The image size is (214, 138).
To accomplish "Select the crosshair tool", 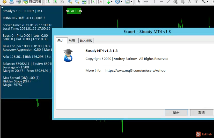I will click(146, 2).
